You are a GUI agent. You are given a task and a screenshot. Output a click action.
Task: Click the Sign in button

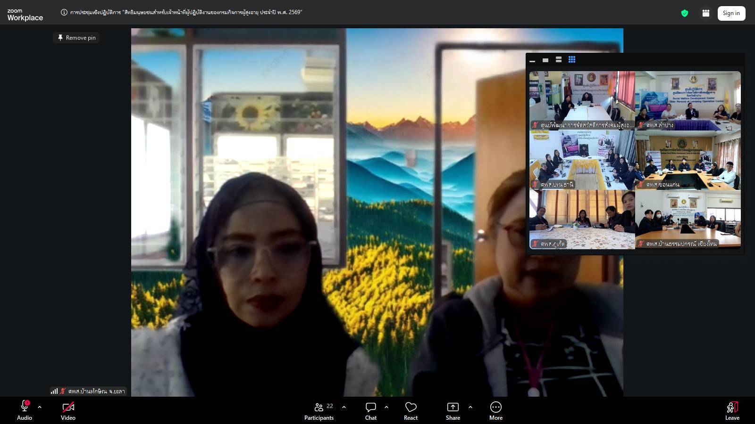pos(731,13)
